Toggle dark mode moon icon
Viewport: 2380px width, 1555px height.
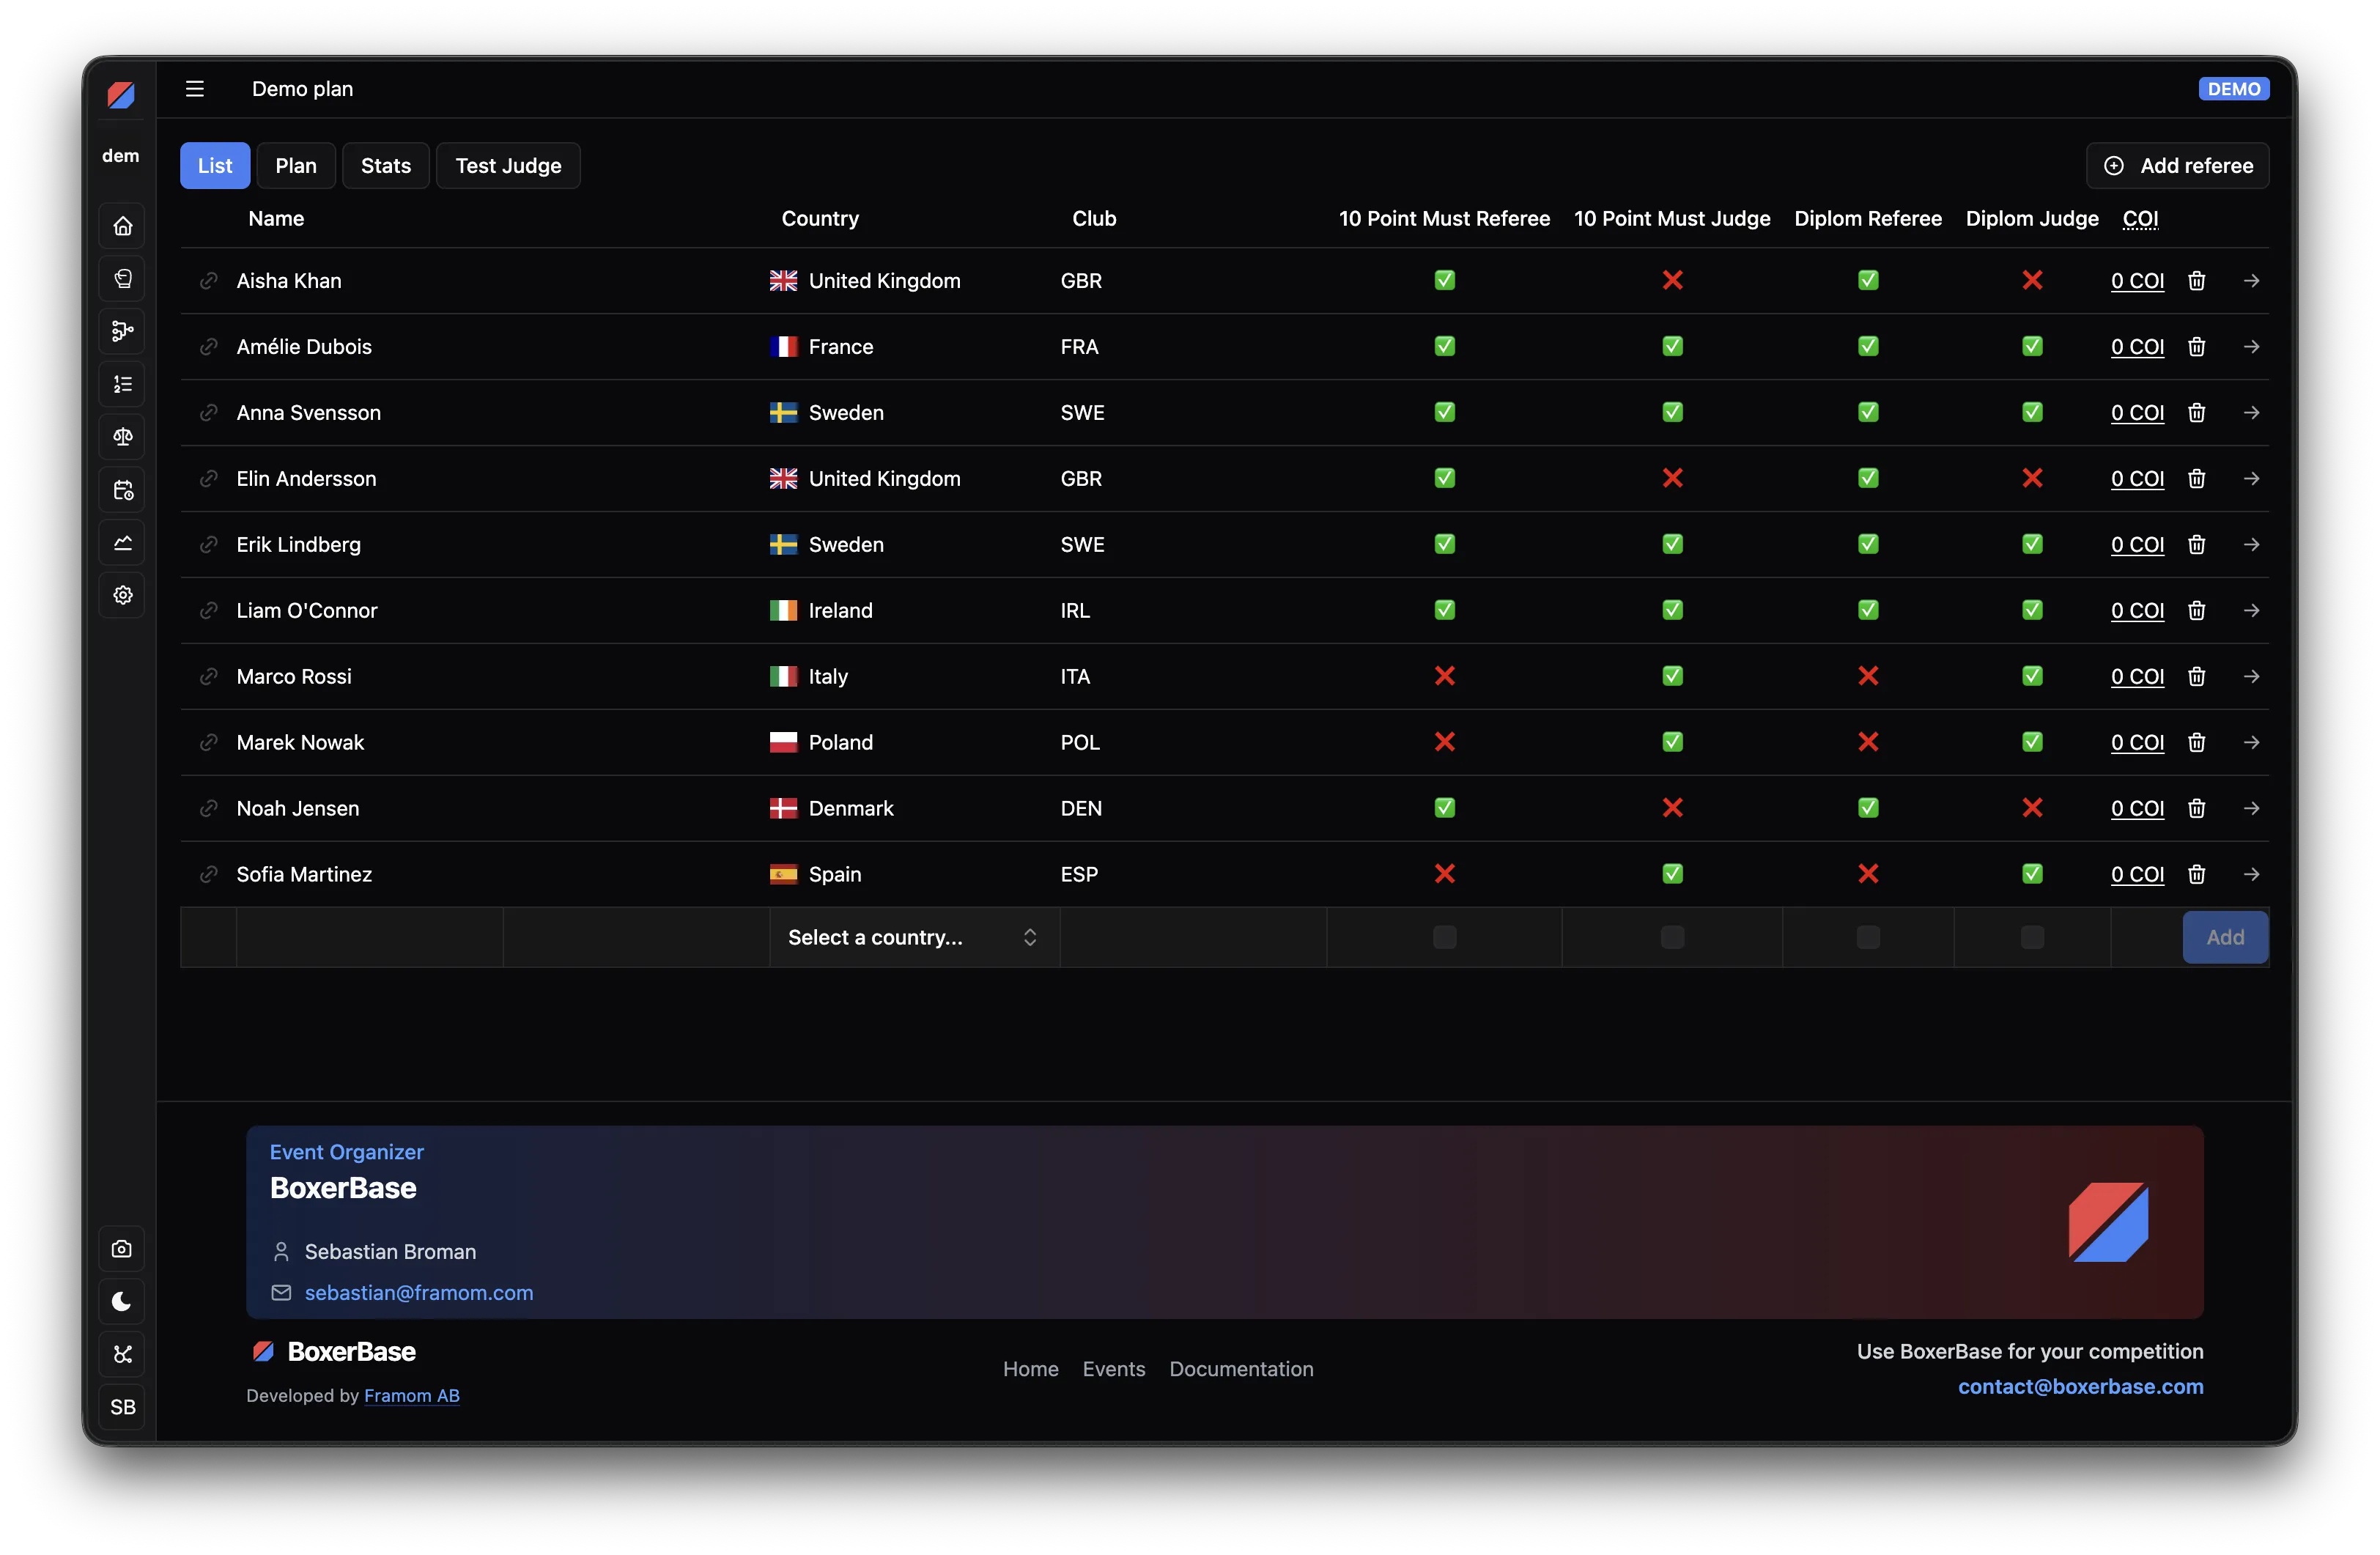pyautogui.click(x=122, y=1301)
